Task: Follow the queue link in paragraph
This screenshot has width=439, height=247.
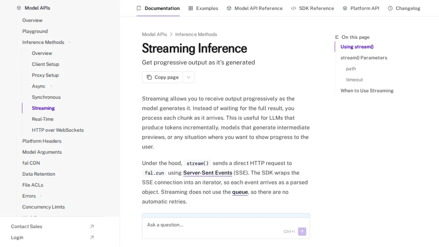Action: [x=240, y=192]
